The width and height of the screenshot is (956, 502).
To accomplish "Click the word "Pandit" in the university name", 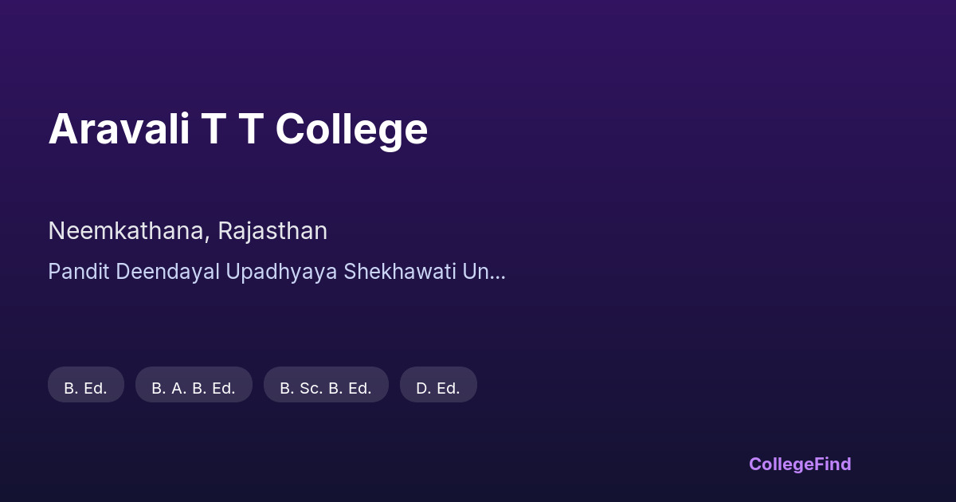I will (x=74, y=272).
